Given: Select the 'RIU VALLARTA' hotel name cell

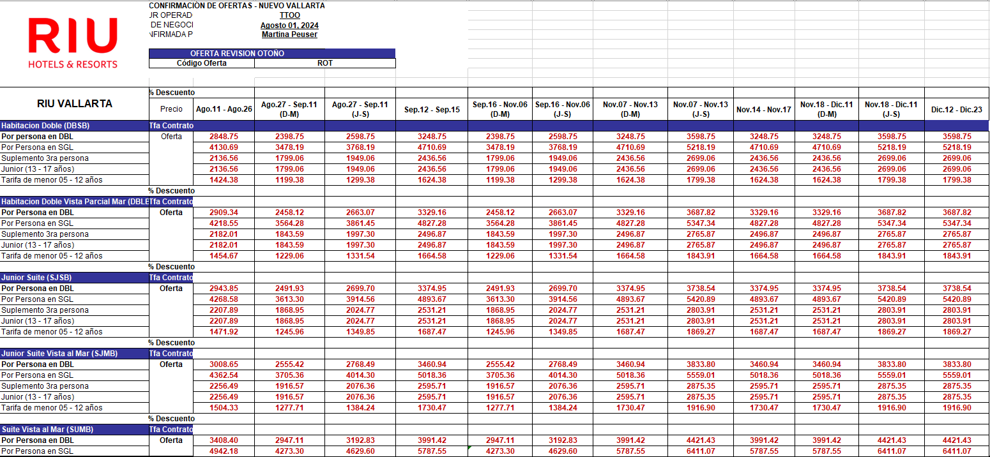Looking at the screenshot, I should pos(74,103).
